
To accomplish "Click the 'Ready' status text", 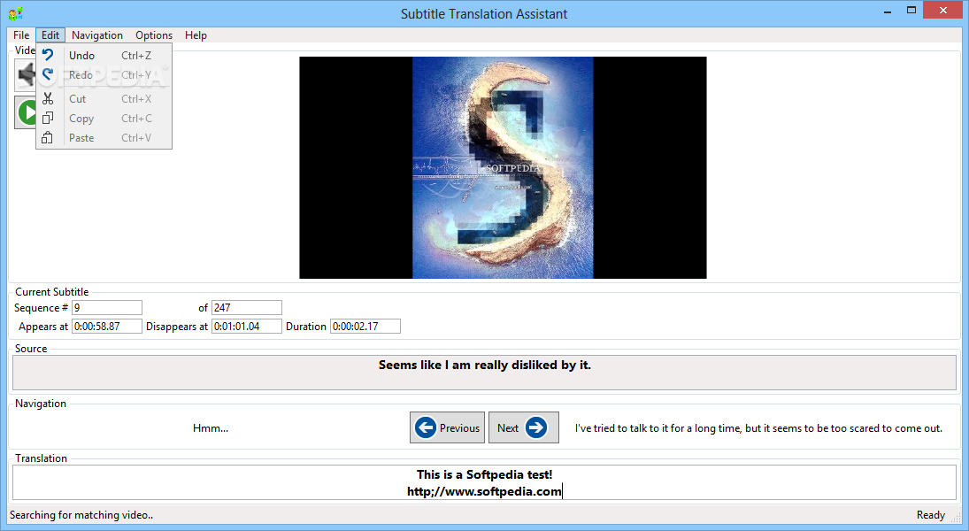I will click(x=931, y=515).
